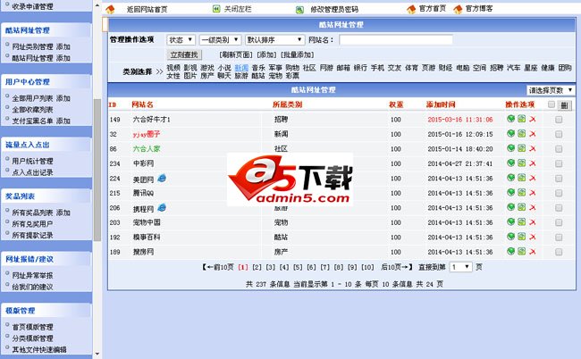Click the 修改管理员密码 icon

pos(299,10)
